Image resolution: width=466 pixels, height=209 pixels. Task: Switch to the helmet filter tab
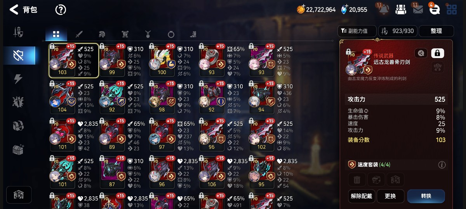(102, 34)
